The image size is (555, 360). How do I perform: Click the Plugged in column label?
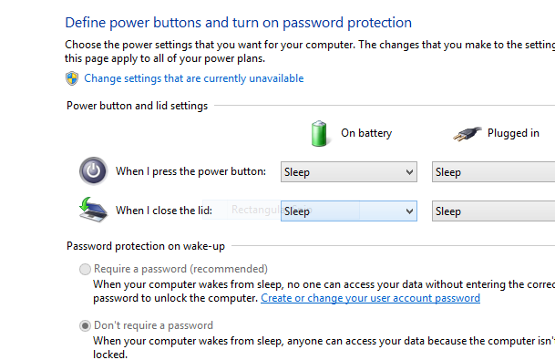pyautogui.click(x=513, y=133)
